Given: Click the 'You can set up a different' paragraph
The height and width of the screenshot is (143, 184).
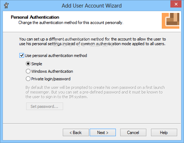Looking at the screenshot, I should pos(92,41).
